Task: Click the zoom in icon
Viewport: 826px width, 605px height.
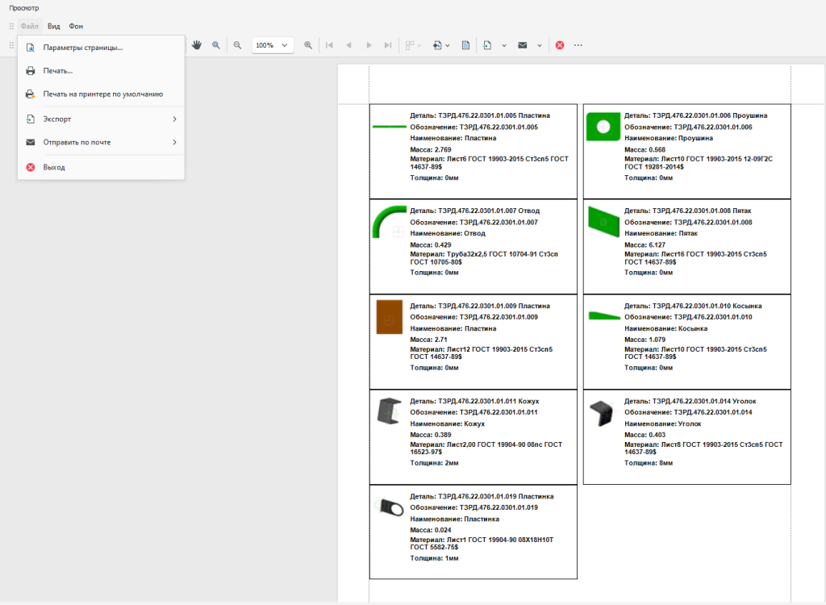Action: pyautogui.click(x=308, y=45)
